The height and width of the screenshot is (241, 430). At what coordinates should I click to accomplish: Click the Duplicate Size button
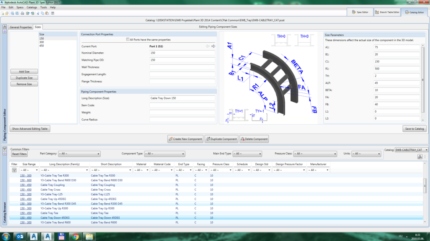pos(24,78)
